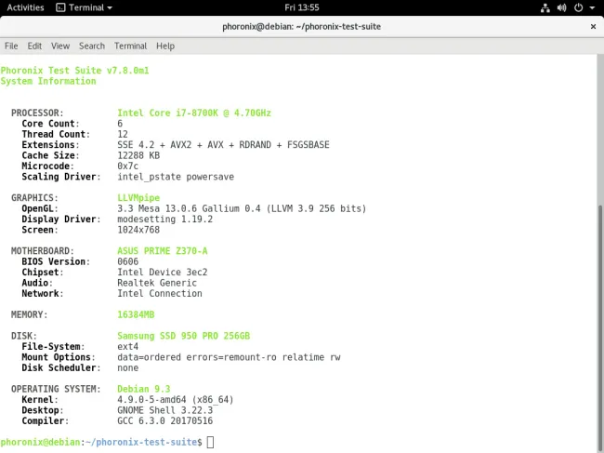Expand the system menu arrow
The image size is (604, 453).
click(x=592, y=7)
